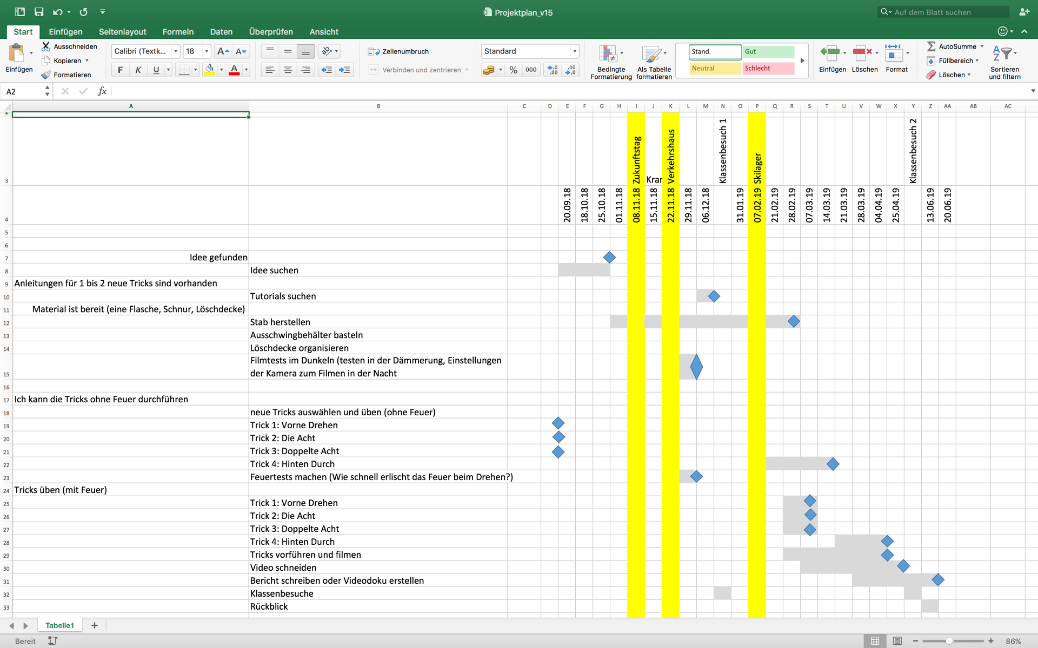The image size is (1038, 648).
Task: Open Kopieren dropdown arrow
Action: (x=87, y=60)
